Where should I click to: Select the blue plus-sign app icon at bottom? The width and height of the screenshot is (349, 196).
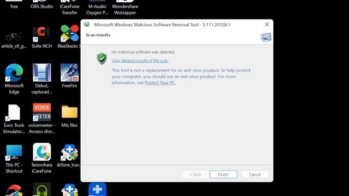coord(97,189)
